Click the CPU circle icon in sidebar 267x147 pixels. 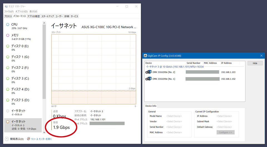click(x=8, y=24)
